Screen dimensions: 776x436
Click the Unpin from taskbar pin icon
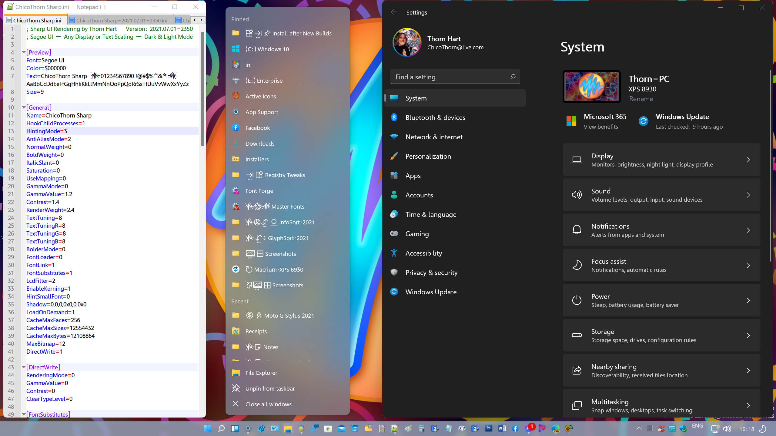[x=236, y=388]
